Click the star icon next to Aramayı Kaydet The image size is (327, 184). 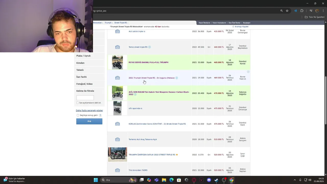[233, 27]
